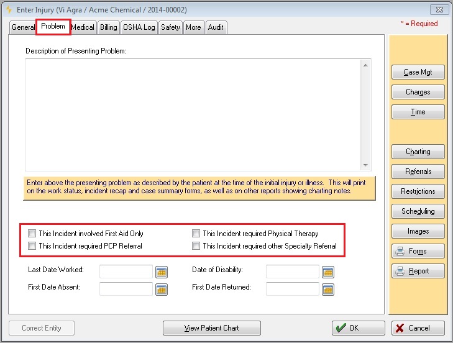This screenshot has width=453, height=343.
Task: Open calendar picker for First Date Absent
Action: click(x=162, y=290)
